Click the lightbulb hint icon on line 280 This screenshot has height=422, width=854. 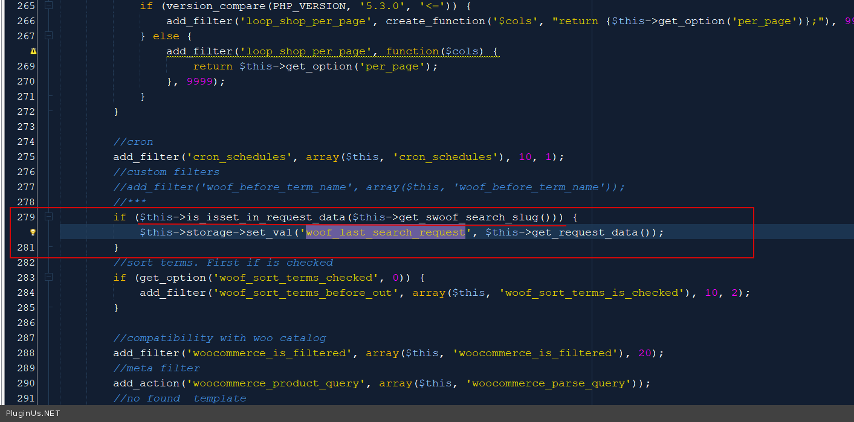[33, 232]
